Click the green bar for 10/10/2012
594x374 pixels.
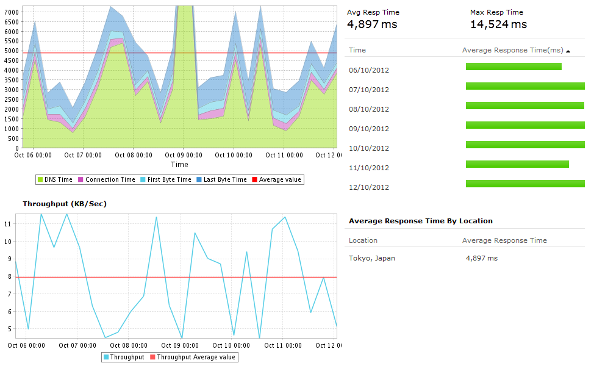click(x=526, y=145)
